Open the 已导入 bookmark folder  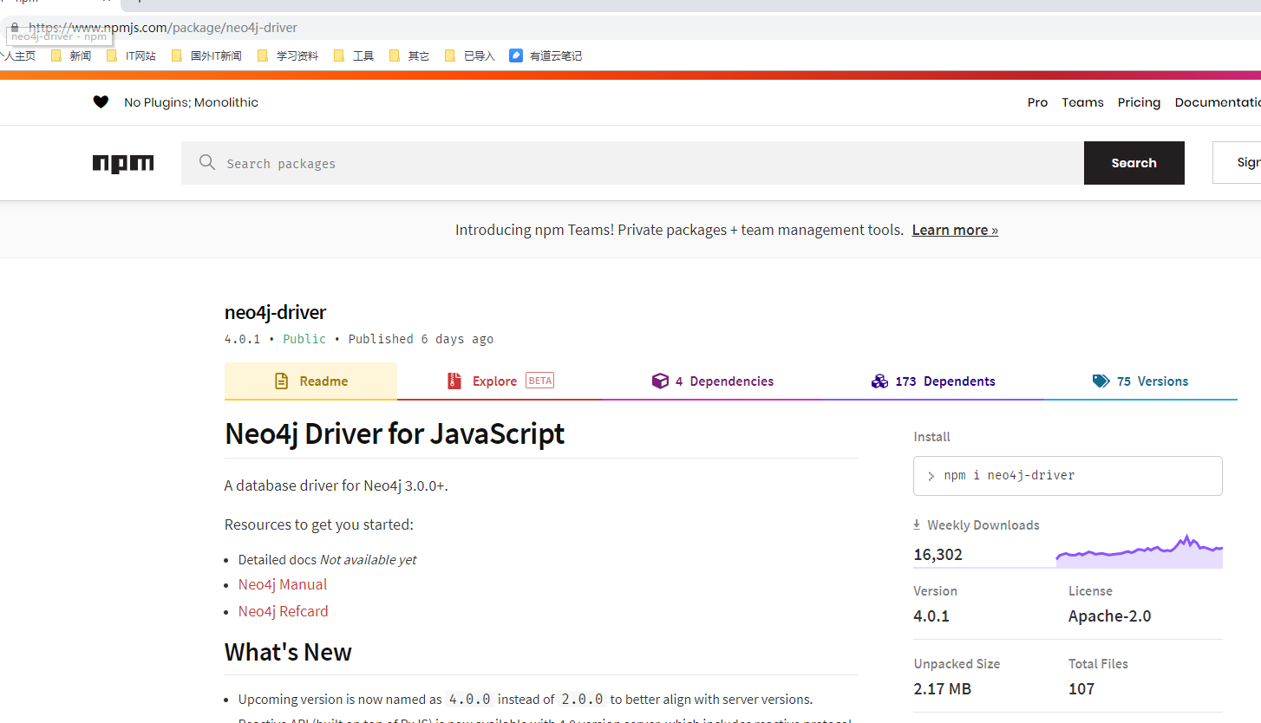(470, 55)
